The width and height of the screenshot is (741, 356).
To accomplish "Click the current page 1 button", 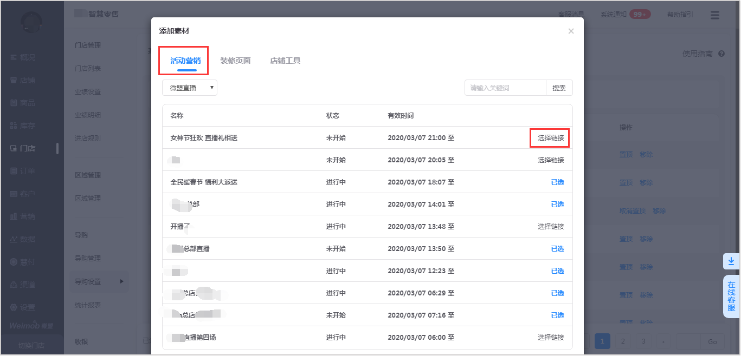I will pos(602,341).
